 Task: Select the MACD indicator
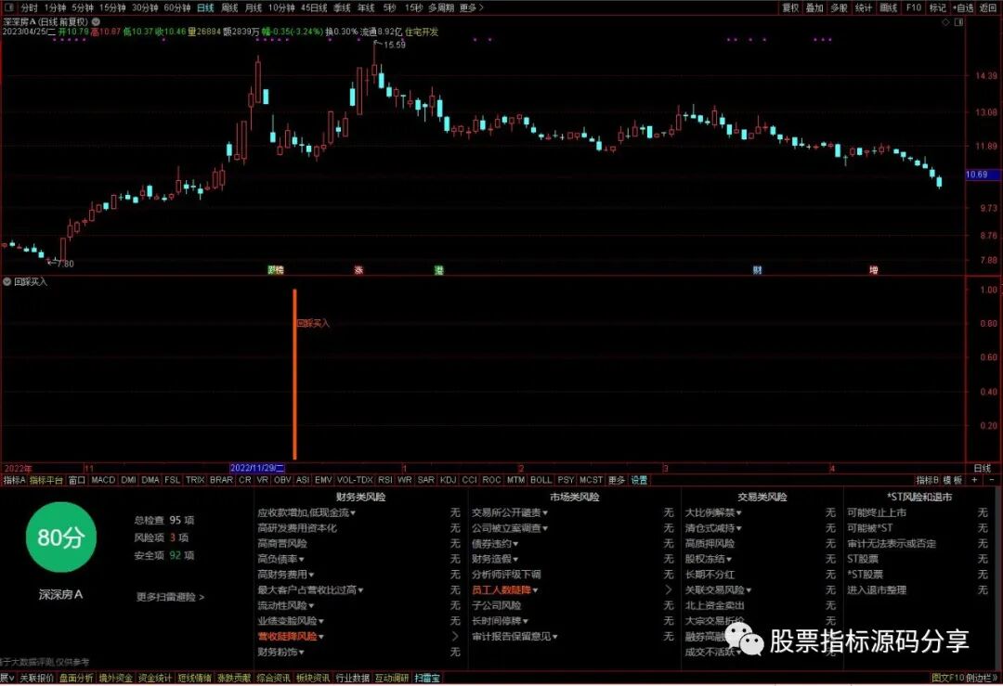[103, 480]
